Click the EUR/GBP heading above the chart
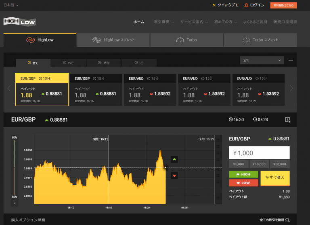Image resolution: width=310 pixels, height=225 pixels. 23,120
